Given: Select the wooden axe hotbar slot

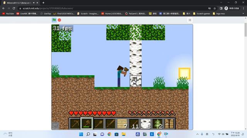Looking at the screenshot, I should pos(87,123).
